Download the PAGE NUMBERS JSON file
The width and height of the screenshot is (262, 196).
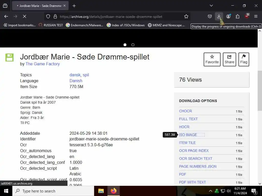click(198, 166)
